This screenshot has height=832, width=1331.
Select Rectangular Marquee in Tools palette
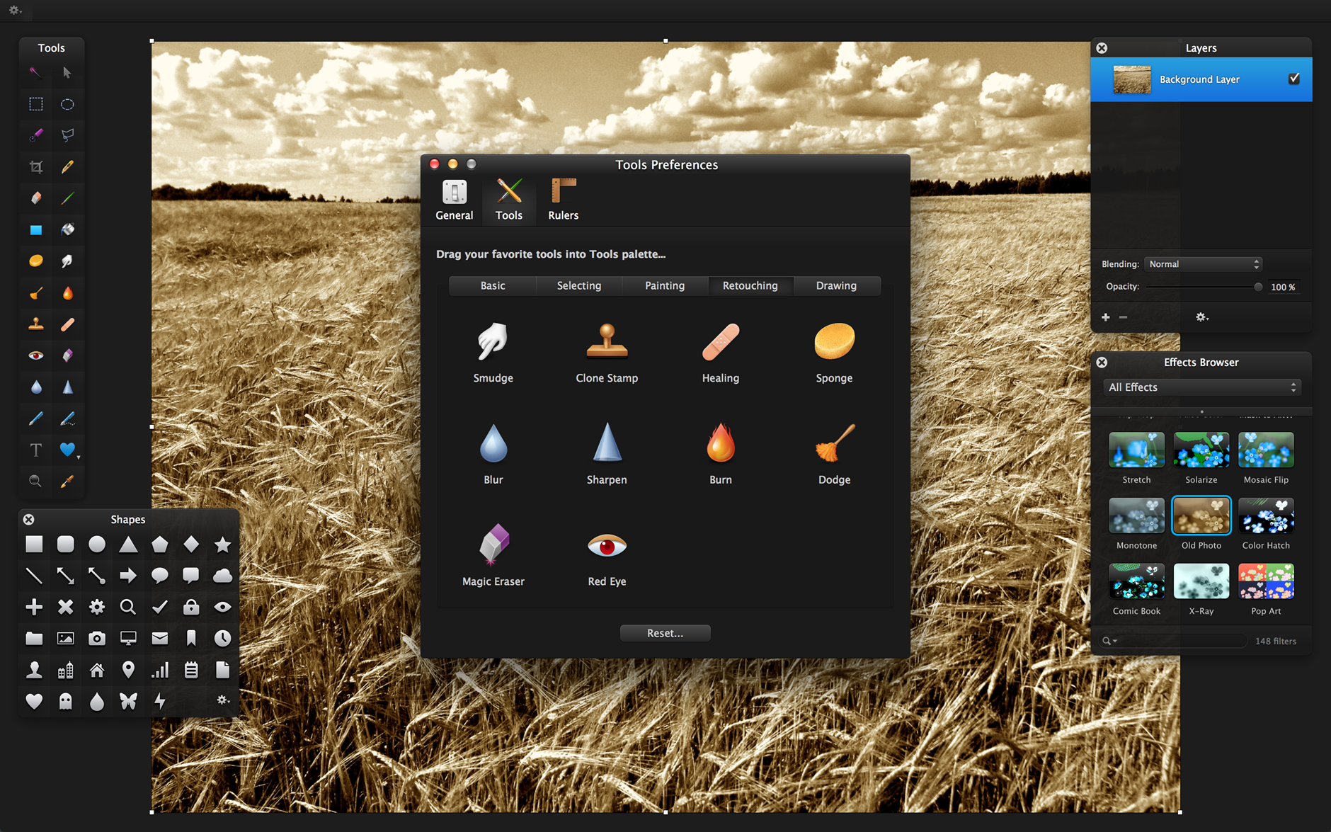[36, 104]
